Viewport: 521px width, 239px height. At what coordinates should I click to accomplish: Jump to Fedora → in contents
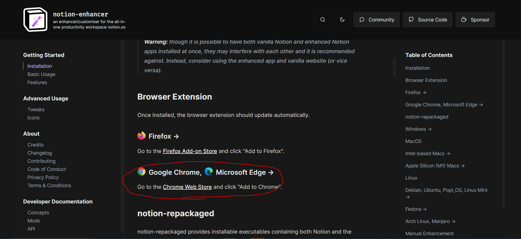[416, 209]
